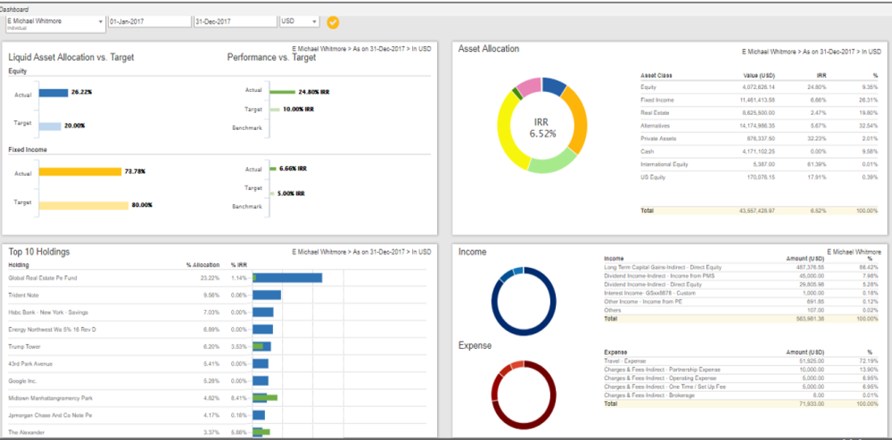The height and width of the screenshot is (440, 892).
Task: Click the Fixed Income Actual 73.78% bar
Action: [79, 171]
